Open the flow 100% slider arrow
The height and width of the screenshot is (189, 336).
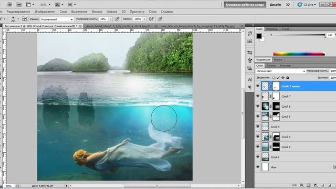click(145, 19)
